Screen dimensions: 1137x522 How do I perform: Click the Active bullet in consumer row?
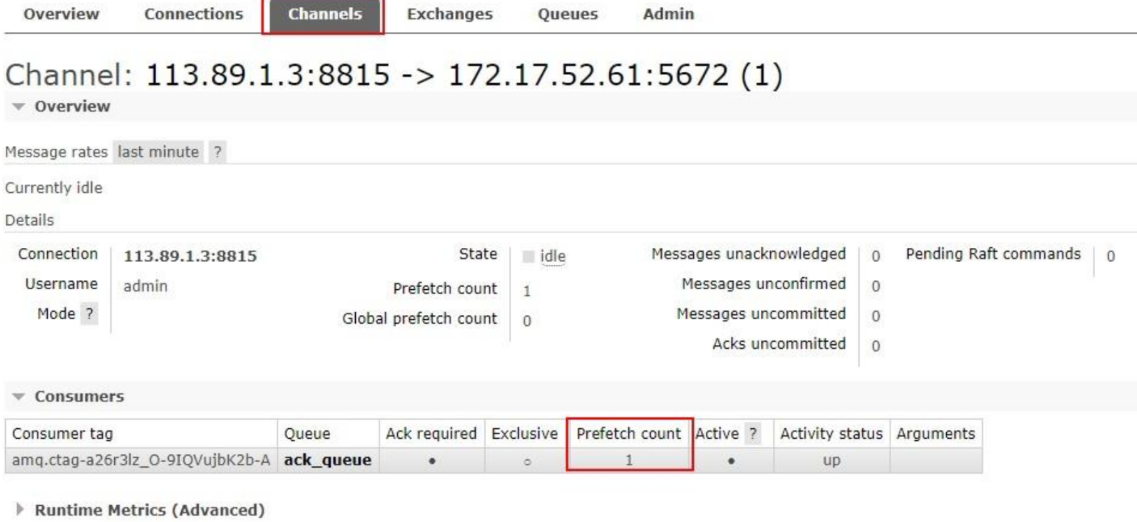(x=731, y=461)
